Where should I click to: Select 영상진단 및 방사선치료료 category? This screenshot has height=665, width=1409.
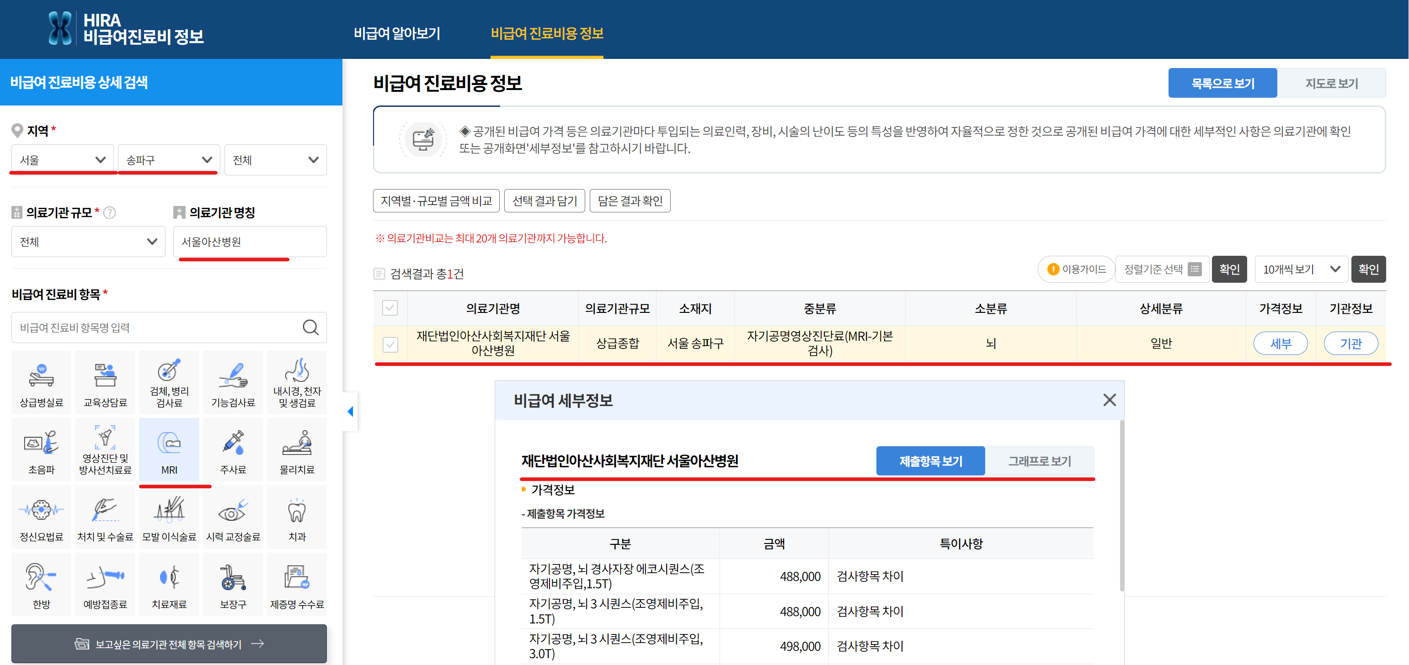105,450
